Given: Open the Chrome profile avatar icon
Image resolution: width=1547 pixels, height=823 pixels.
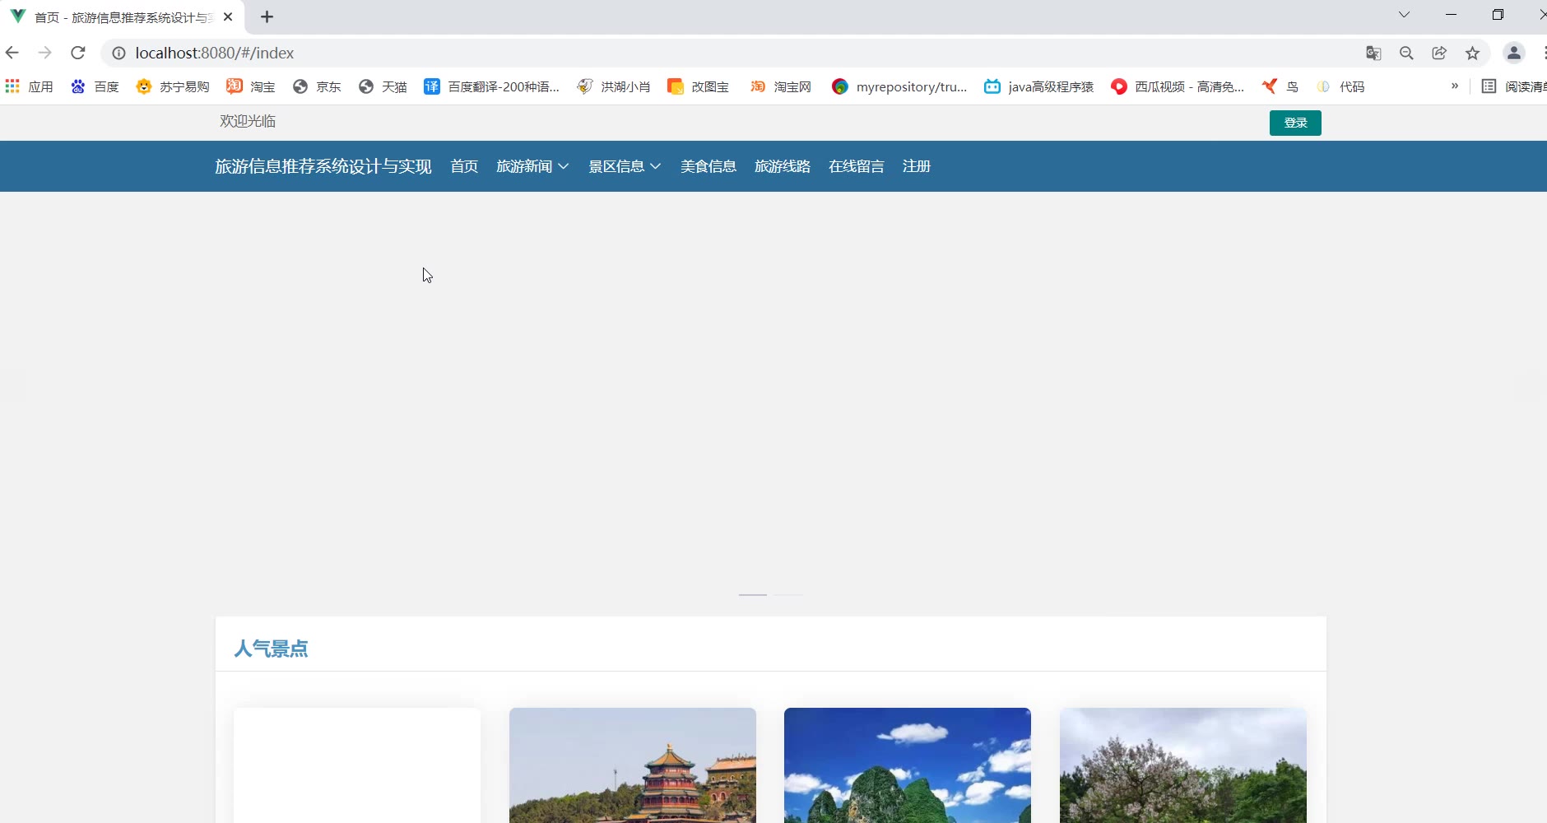Looking at the screenshot, I should [x=1514, y=53].
